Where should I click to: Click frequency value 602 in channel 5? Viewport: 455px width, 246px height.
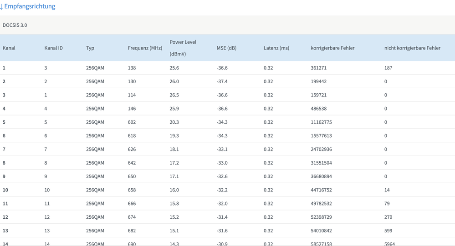click(132, 122)
